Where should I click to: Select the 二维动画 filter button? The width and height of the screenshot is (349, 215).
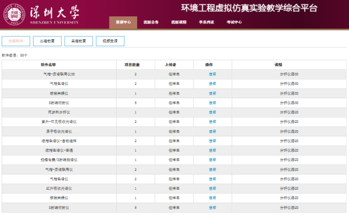pos(47,41)
